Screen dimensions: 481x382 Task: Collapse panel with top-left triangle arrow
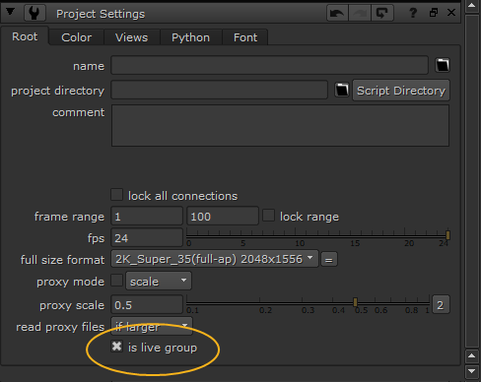10,12
